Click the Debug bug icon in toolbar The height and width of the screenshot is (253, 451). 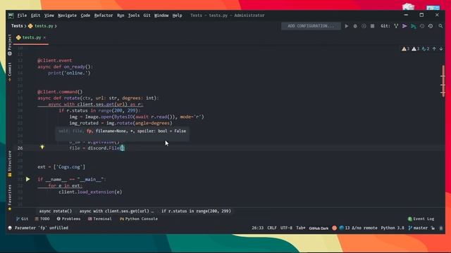coord(355,26)
